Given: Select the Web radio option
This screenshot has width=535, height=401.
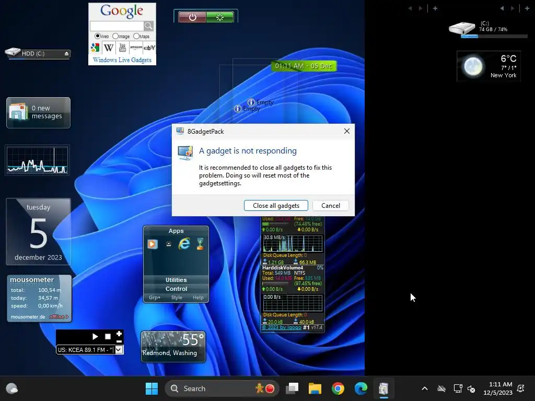Looking at the screenshot, I should (x=98, y=36).
